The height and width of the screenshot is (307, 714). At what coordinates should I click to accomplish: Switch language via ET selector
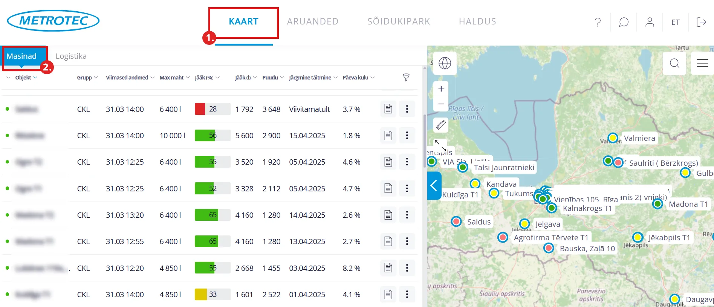pyautogui.click(x=676, y=22)
